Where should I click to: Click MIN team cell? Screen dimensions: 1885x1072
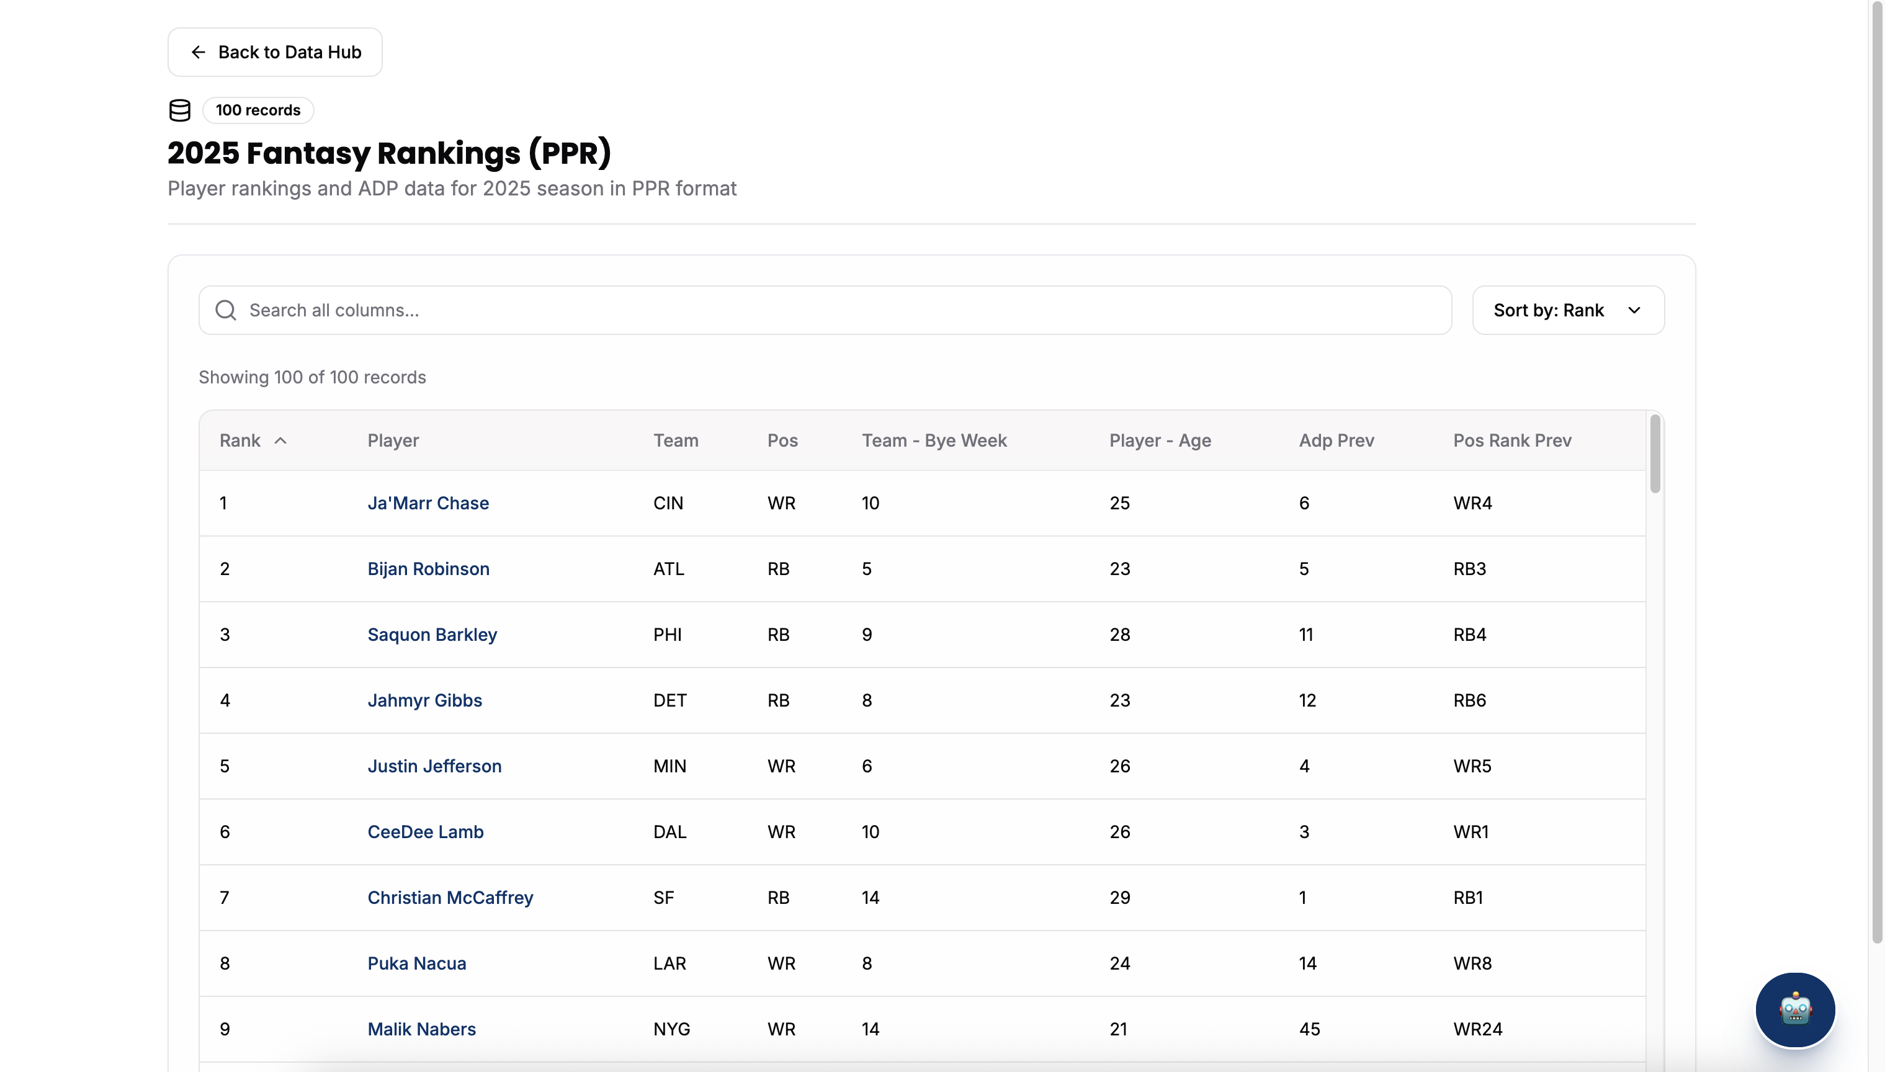(670, 766)
